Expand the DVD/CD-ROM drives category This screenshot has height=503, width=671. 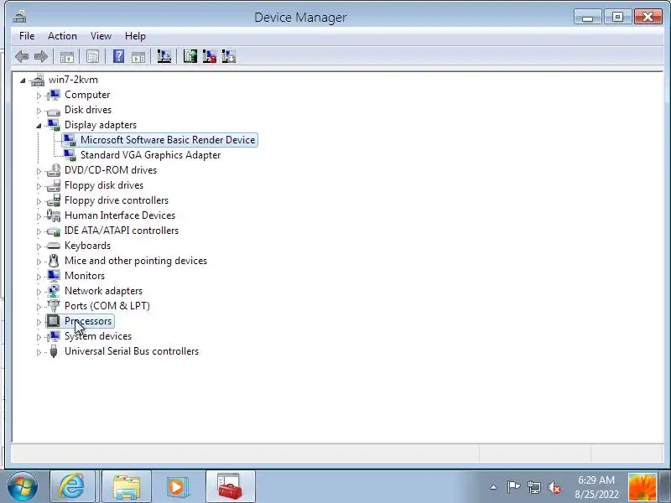click(x=39, y=171)
